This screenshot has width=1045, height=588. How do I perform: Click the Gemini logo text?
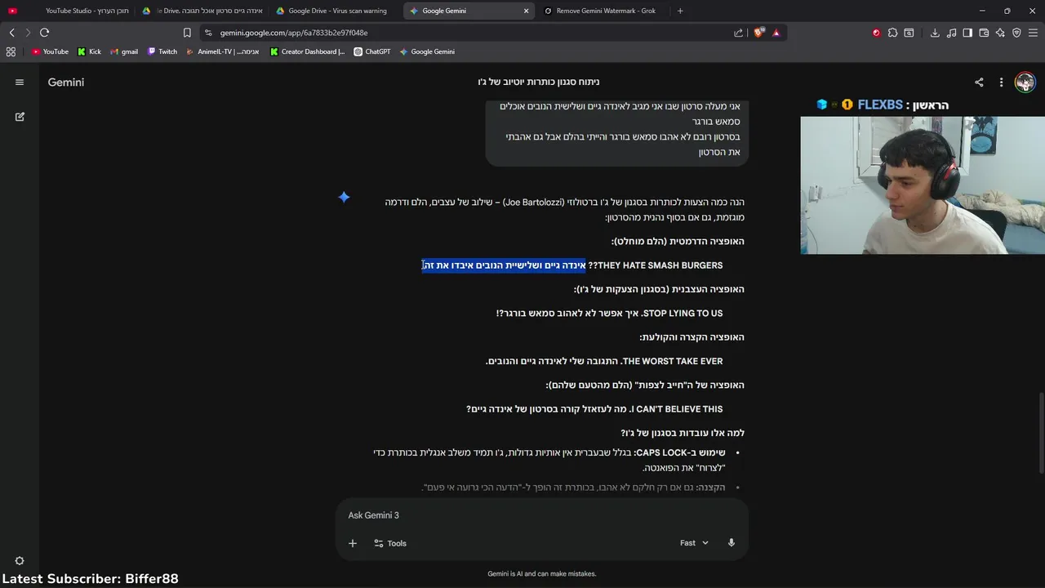pos(66,82)
